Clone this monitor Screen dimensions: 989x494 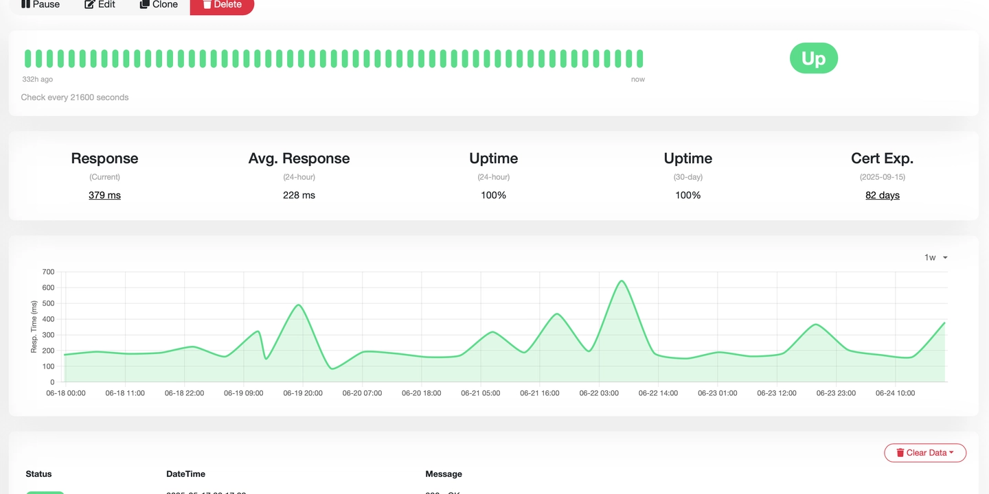pos(159,5)
